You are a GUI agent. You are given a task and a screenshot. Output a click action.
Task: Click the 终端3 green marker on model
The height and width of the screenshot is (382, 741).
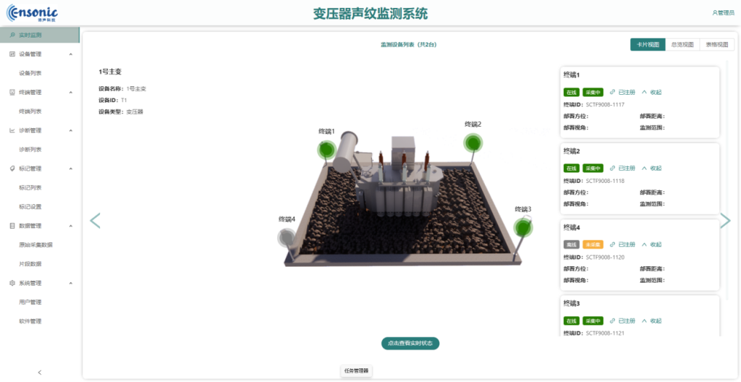tap(523, 227)
